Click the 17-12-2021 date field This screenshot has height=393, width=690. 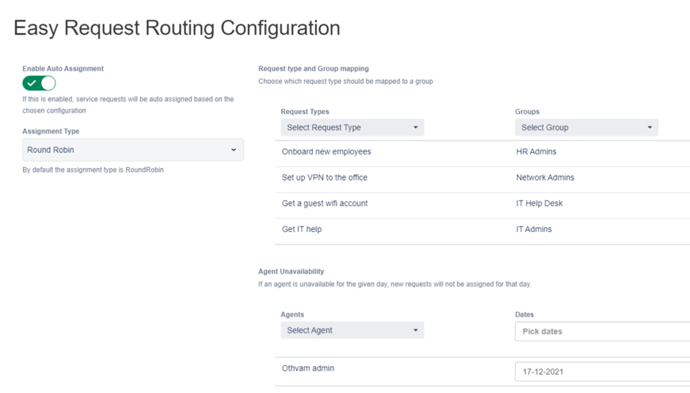click(x=602, y=372)
